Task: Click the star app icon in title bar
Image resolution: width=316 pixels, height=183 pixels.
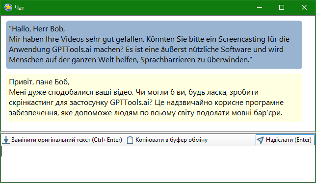Action: click(8, 7)
